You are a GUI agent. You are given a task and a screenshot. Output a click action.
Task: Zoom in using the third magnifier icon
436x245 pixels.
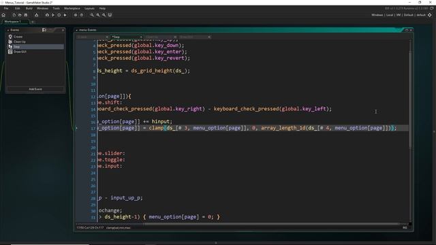pos(104,15)
